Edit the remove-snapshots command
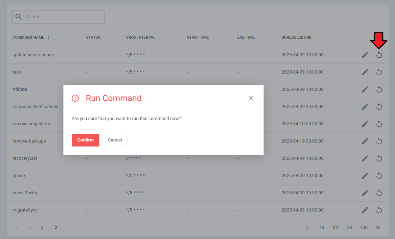The height and width of the screenshot is (239, 395). click(365, 124)
